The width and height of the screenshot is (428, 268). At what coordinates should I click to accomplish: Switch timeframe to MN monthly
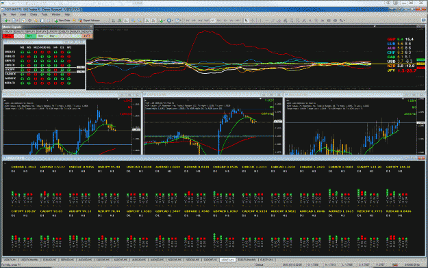238,21
